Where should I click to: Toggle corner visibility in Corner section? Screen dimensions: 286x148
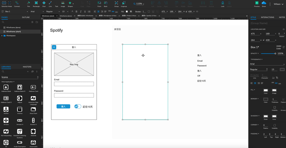pyautogui.click(x=275, y=126)
